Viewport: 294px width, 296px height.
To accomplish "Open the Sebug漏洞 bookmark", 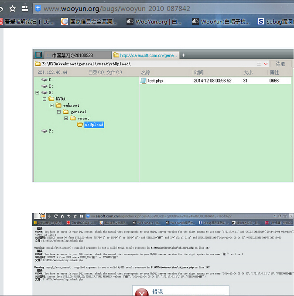I will pos(276,22).
